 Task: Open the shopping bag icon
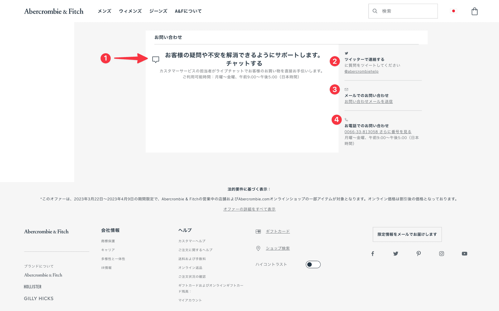(474, 12)
